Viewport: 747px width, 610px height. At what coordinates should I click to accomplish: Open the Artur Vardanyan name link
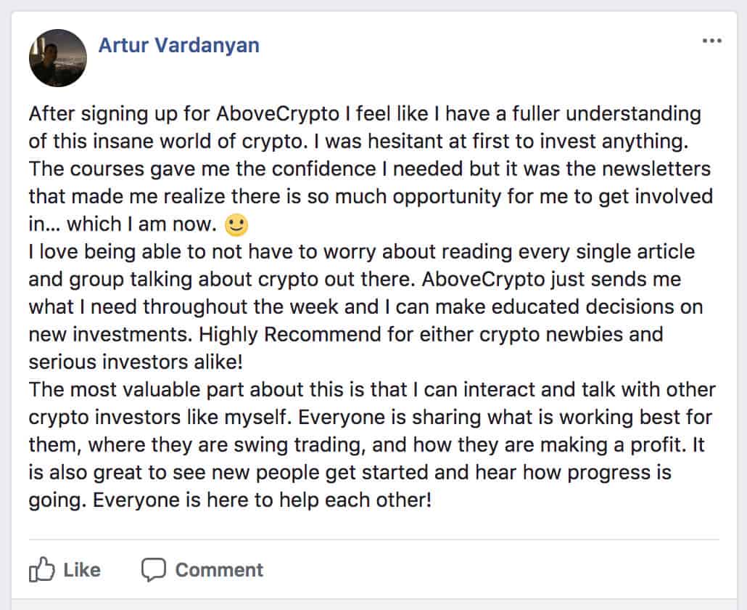(178, 45)
